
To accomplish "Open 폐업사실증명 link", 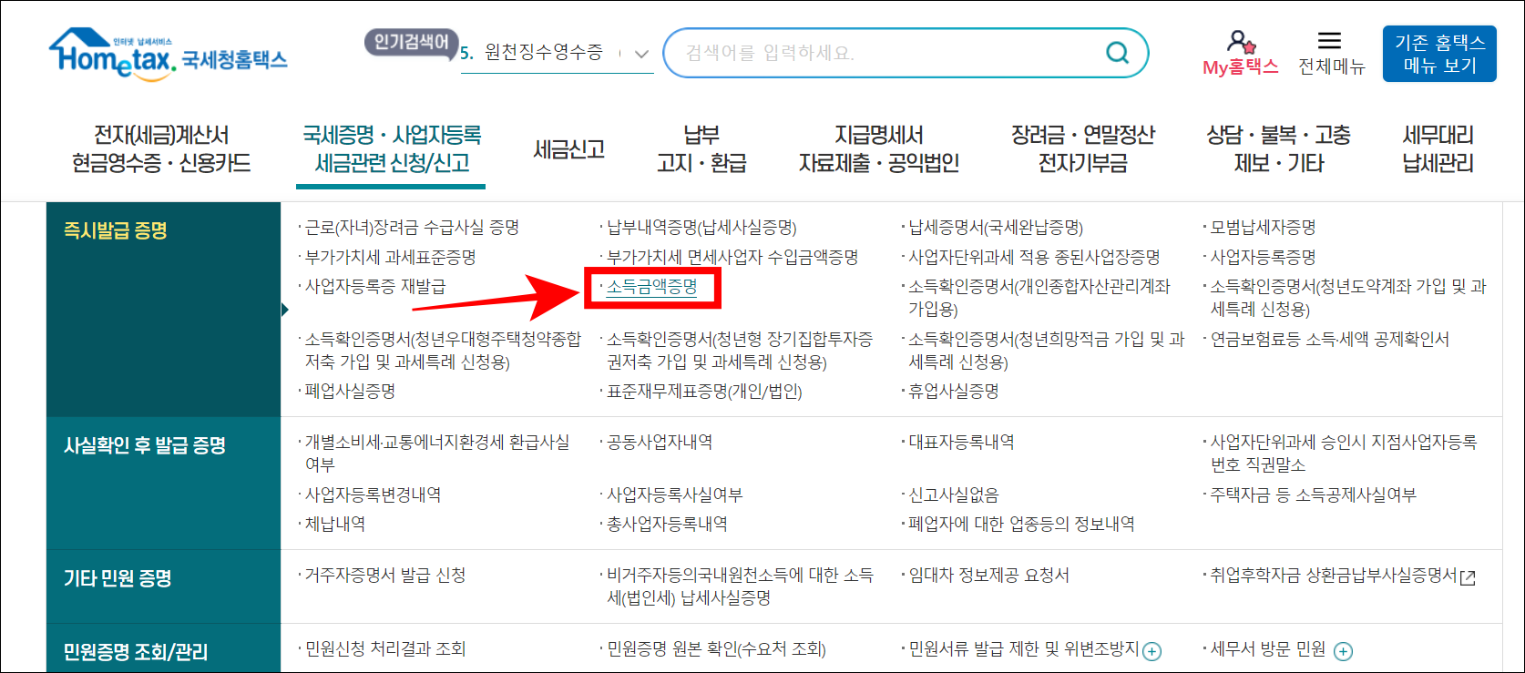I will (x=350, y=392).
